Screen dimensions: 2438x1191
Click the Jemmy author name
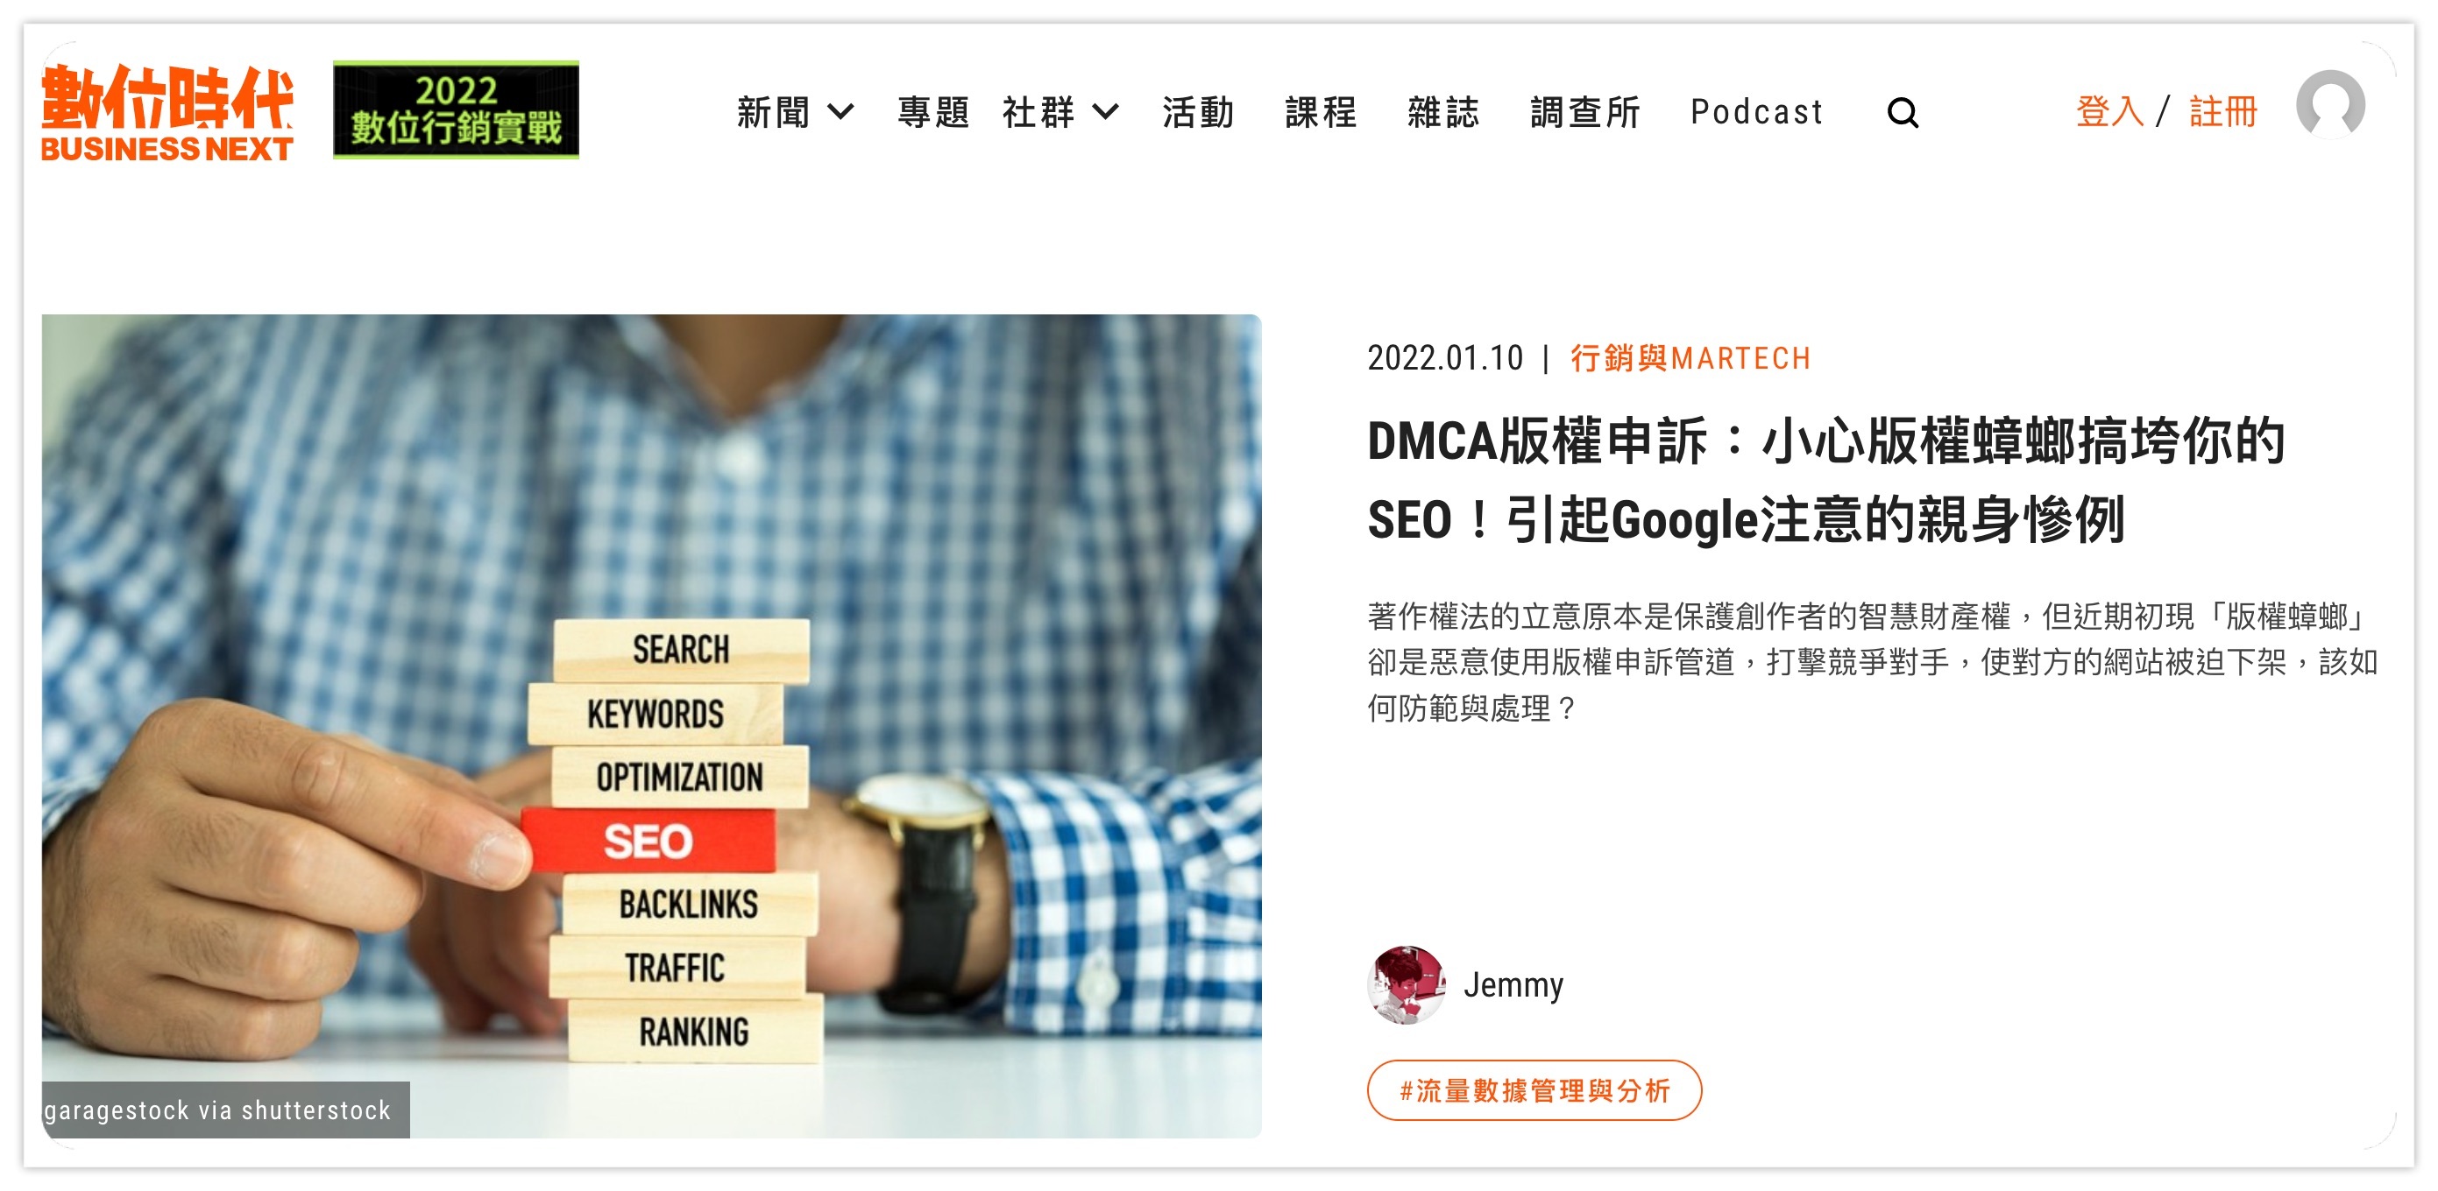[x=1513, y=985]
